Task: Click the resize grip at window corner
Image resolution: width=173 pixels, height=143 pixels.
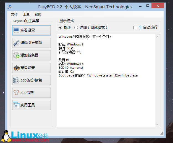Action: (x=161, y=134)
